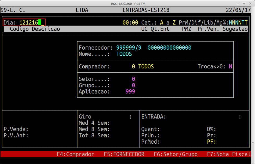
Task: Click the Cat. starting letter A
Action: click(162, 23)
